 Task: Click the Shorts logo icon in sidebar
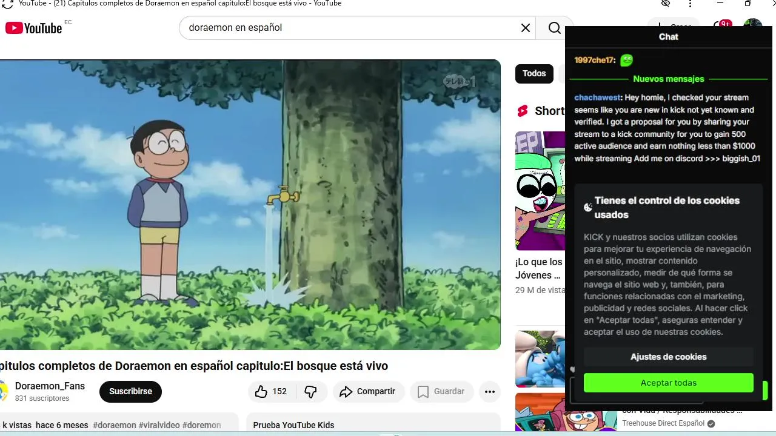pyautogui.click(x=522, y=111)
